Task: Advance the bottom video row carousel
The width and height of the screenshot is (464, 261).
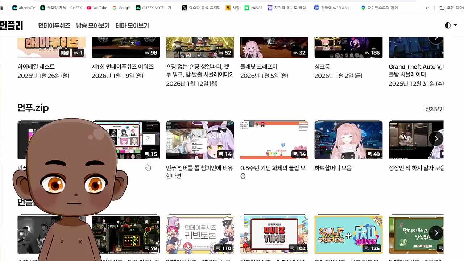Action: pyautogui.click(x=436, y=233)
